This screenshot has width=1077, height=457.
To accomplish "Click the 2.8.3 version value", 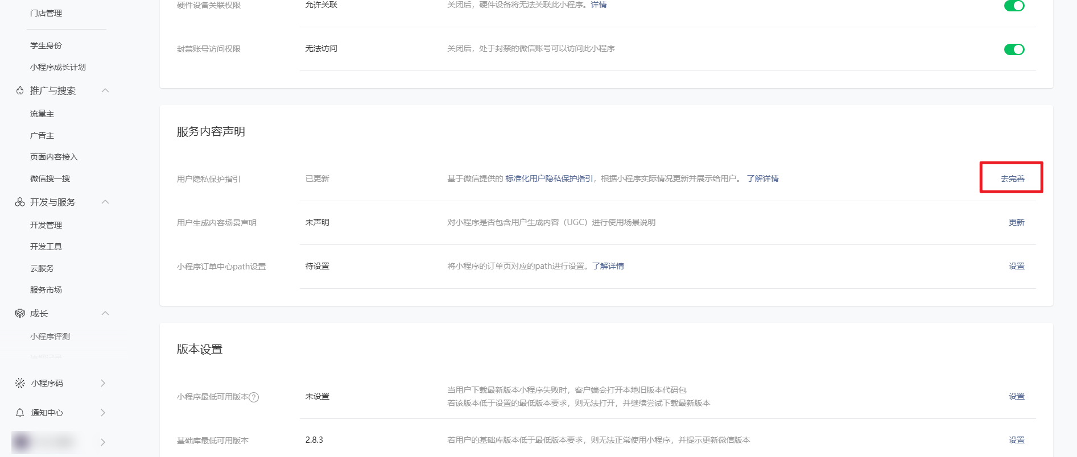I will [314, 440].
